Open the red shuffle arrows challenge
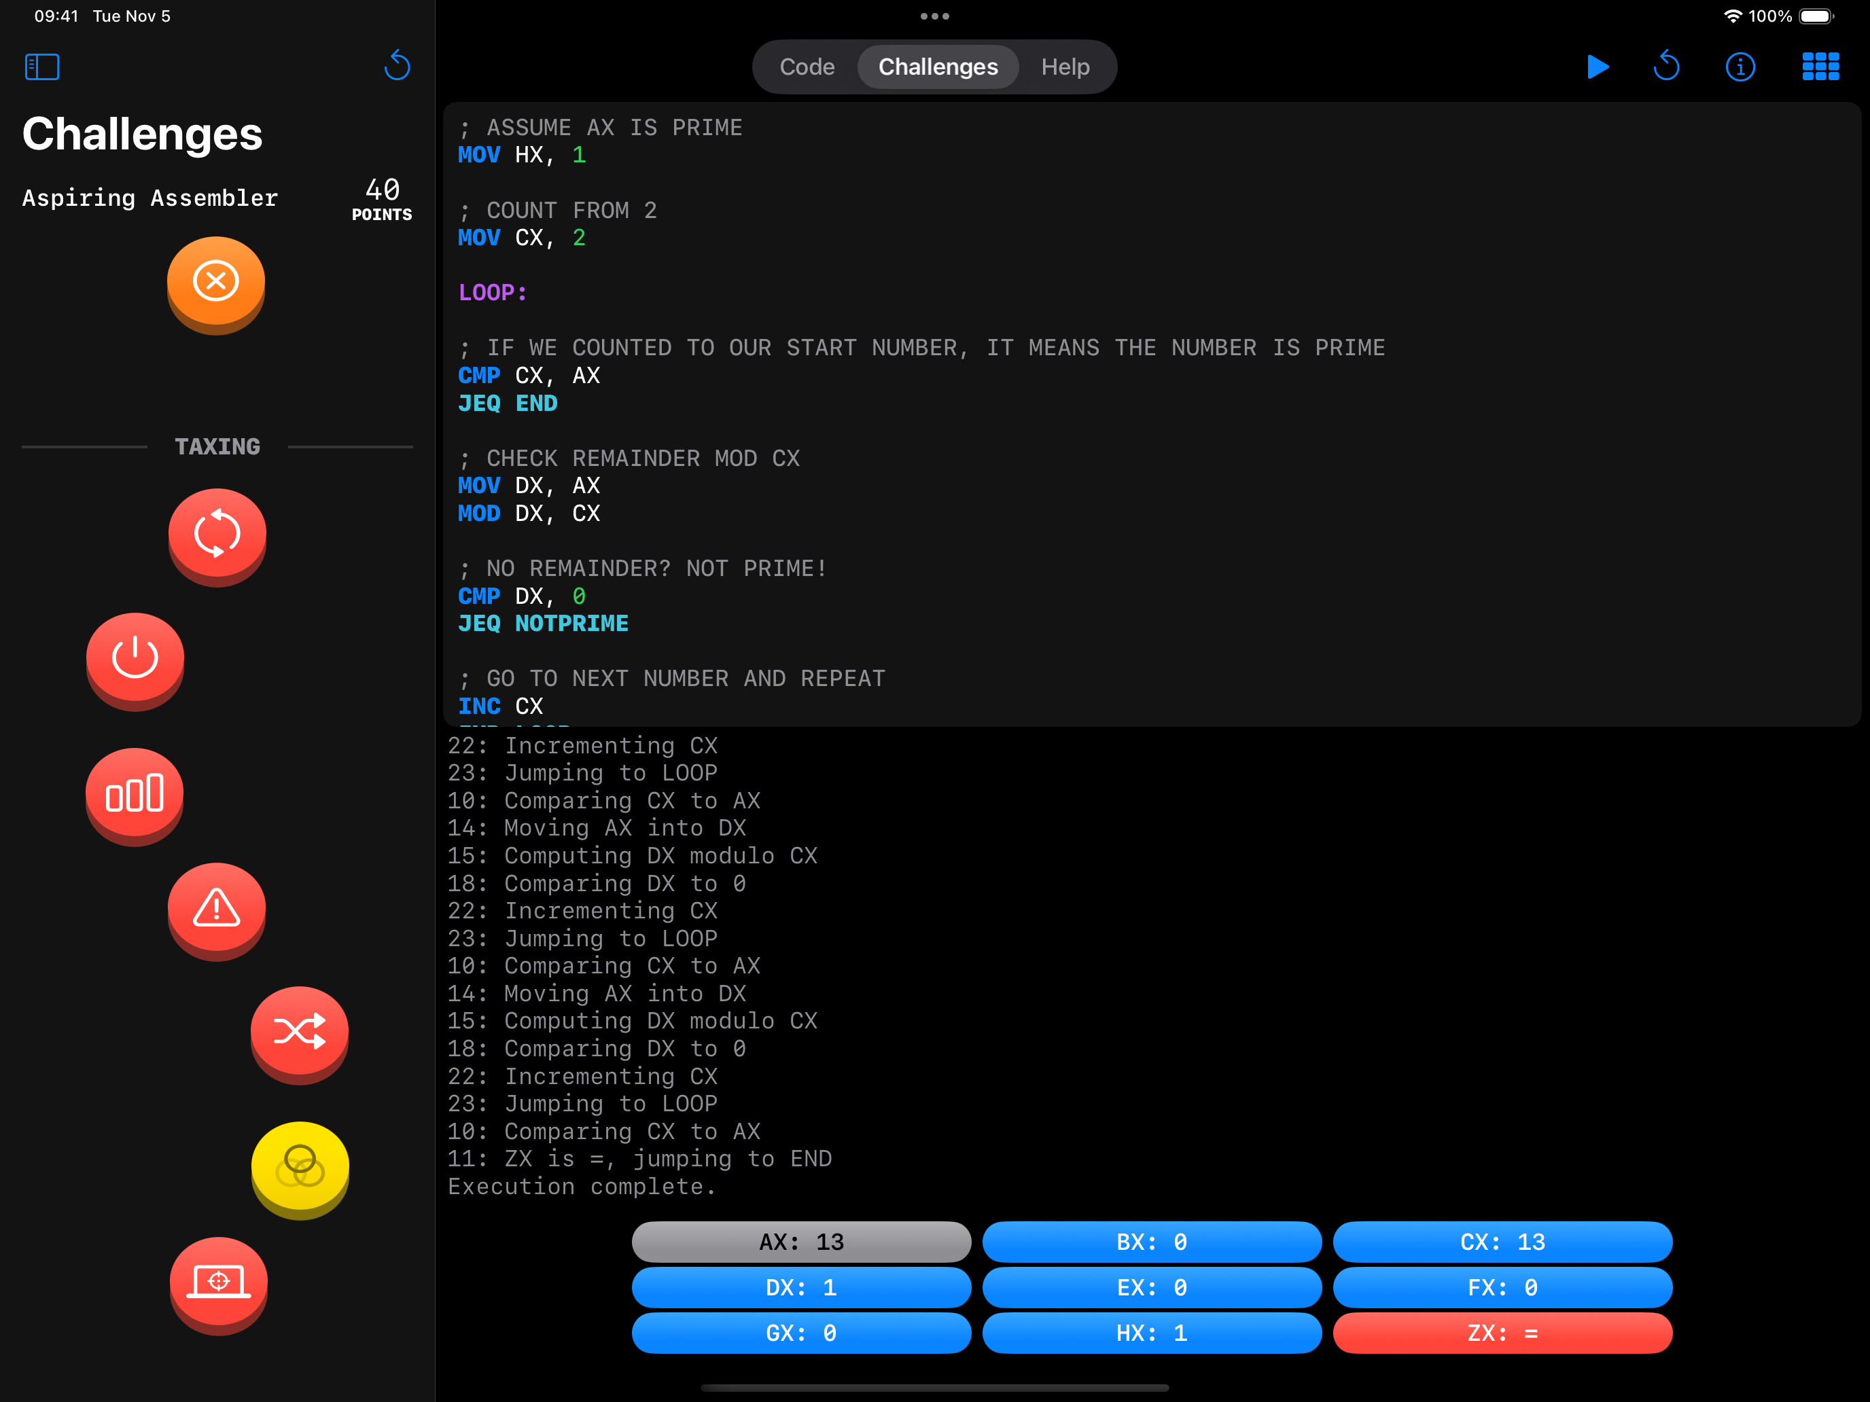The width and height of the screenshot is (1870, 1402). (x=299, y=1035)
